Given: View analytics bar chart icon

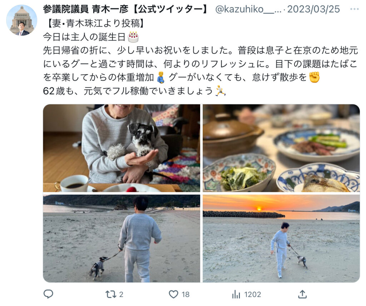Looking at the screenshot, I should click(236, 294).
